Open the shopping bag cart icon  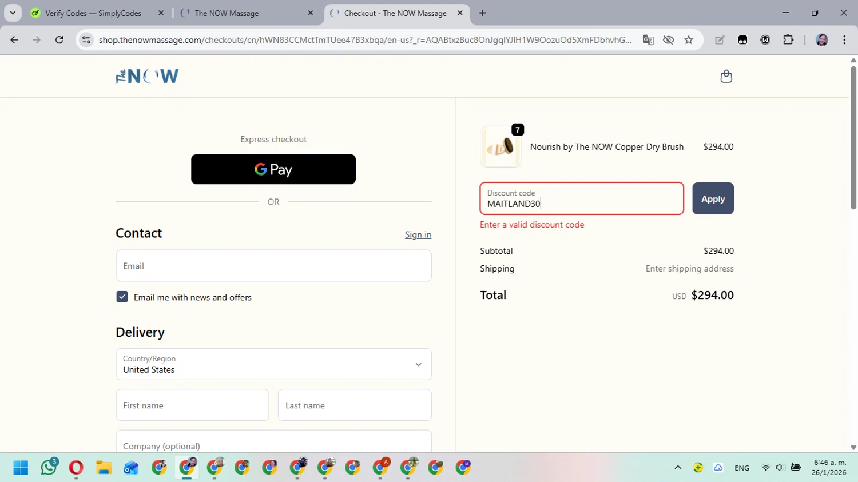tap(726, 76)
